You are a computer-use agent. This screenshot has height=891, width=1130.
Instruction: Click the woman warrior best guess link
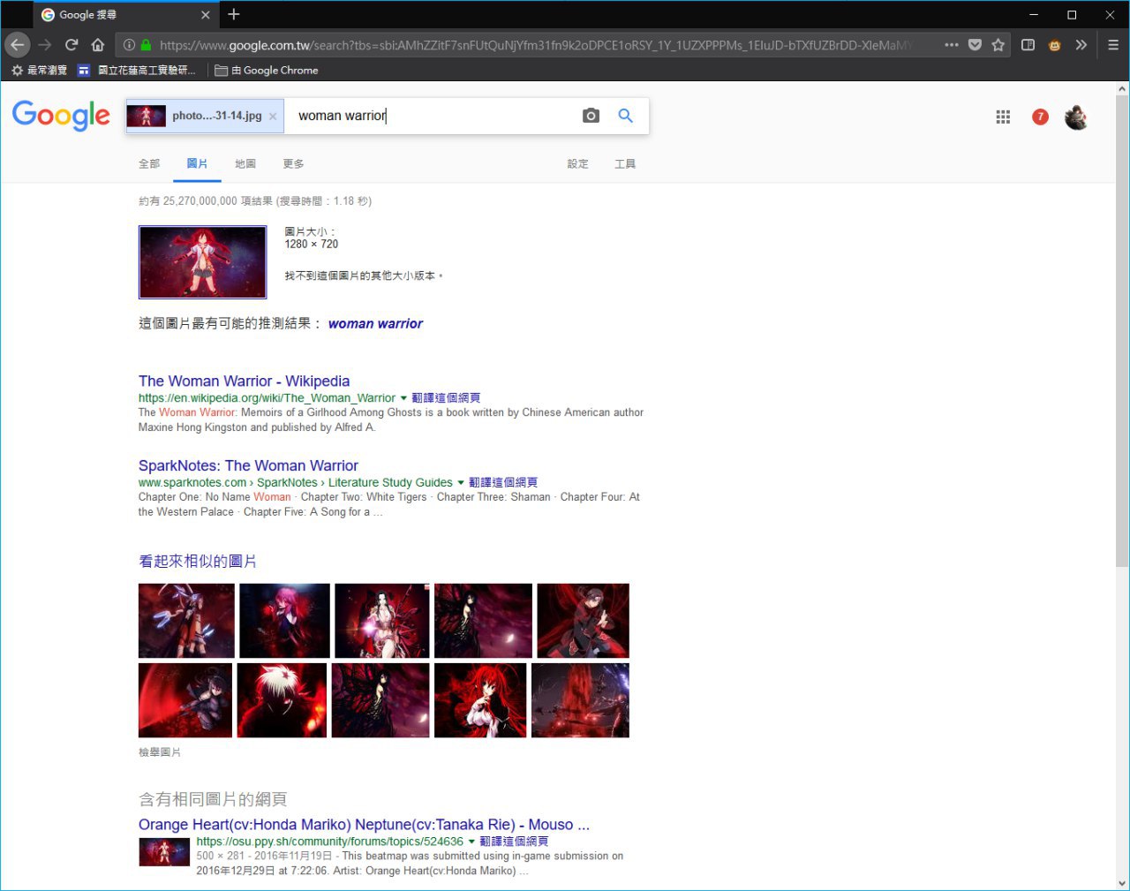[375, 323]
